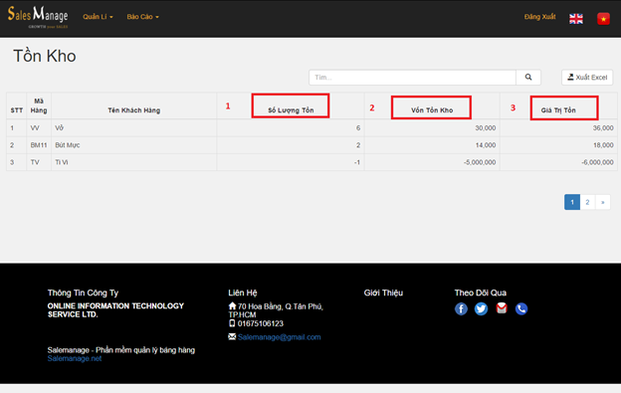Click the Theo Dõi Qua heading

click(480, 293)
